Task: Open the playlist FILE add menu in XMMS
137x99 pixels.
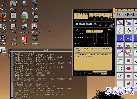Action: (x=81, y=73)
